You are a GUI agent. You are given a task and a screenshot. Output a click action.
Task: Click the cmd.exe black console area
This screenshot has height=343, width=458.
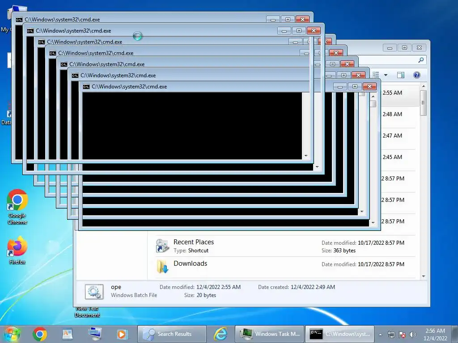pyautogui.click(x=192, y=126)
